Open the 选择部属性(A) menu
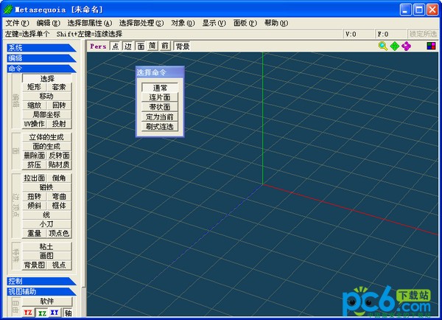This screenshot has height=320, width=442. coord(90,23)
